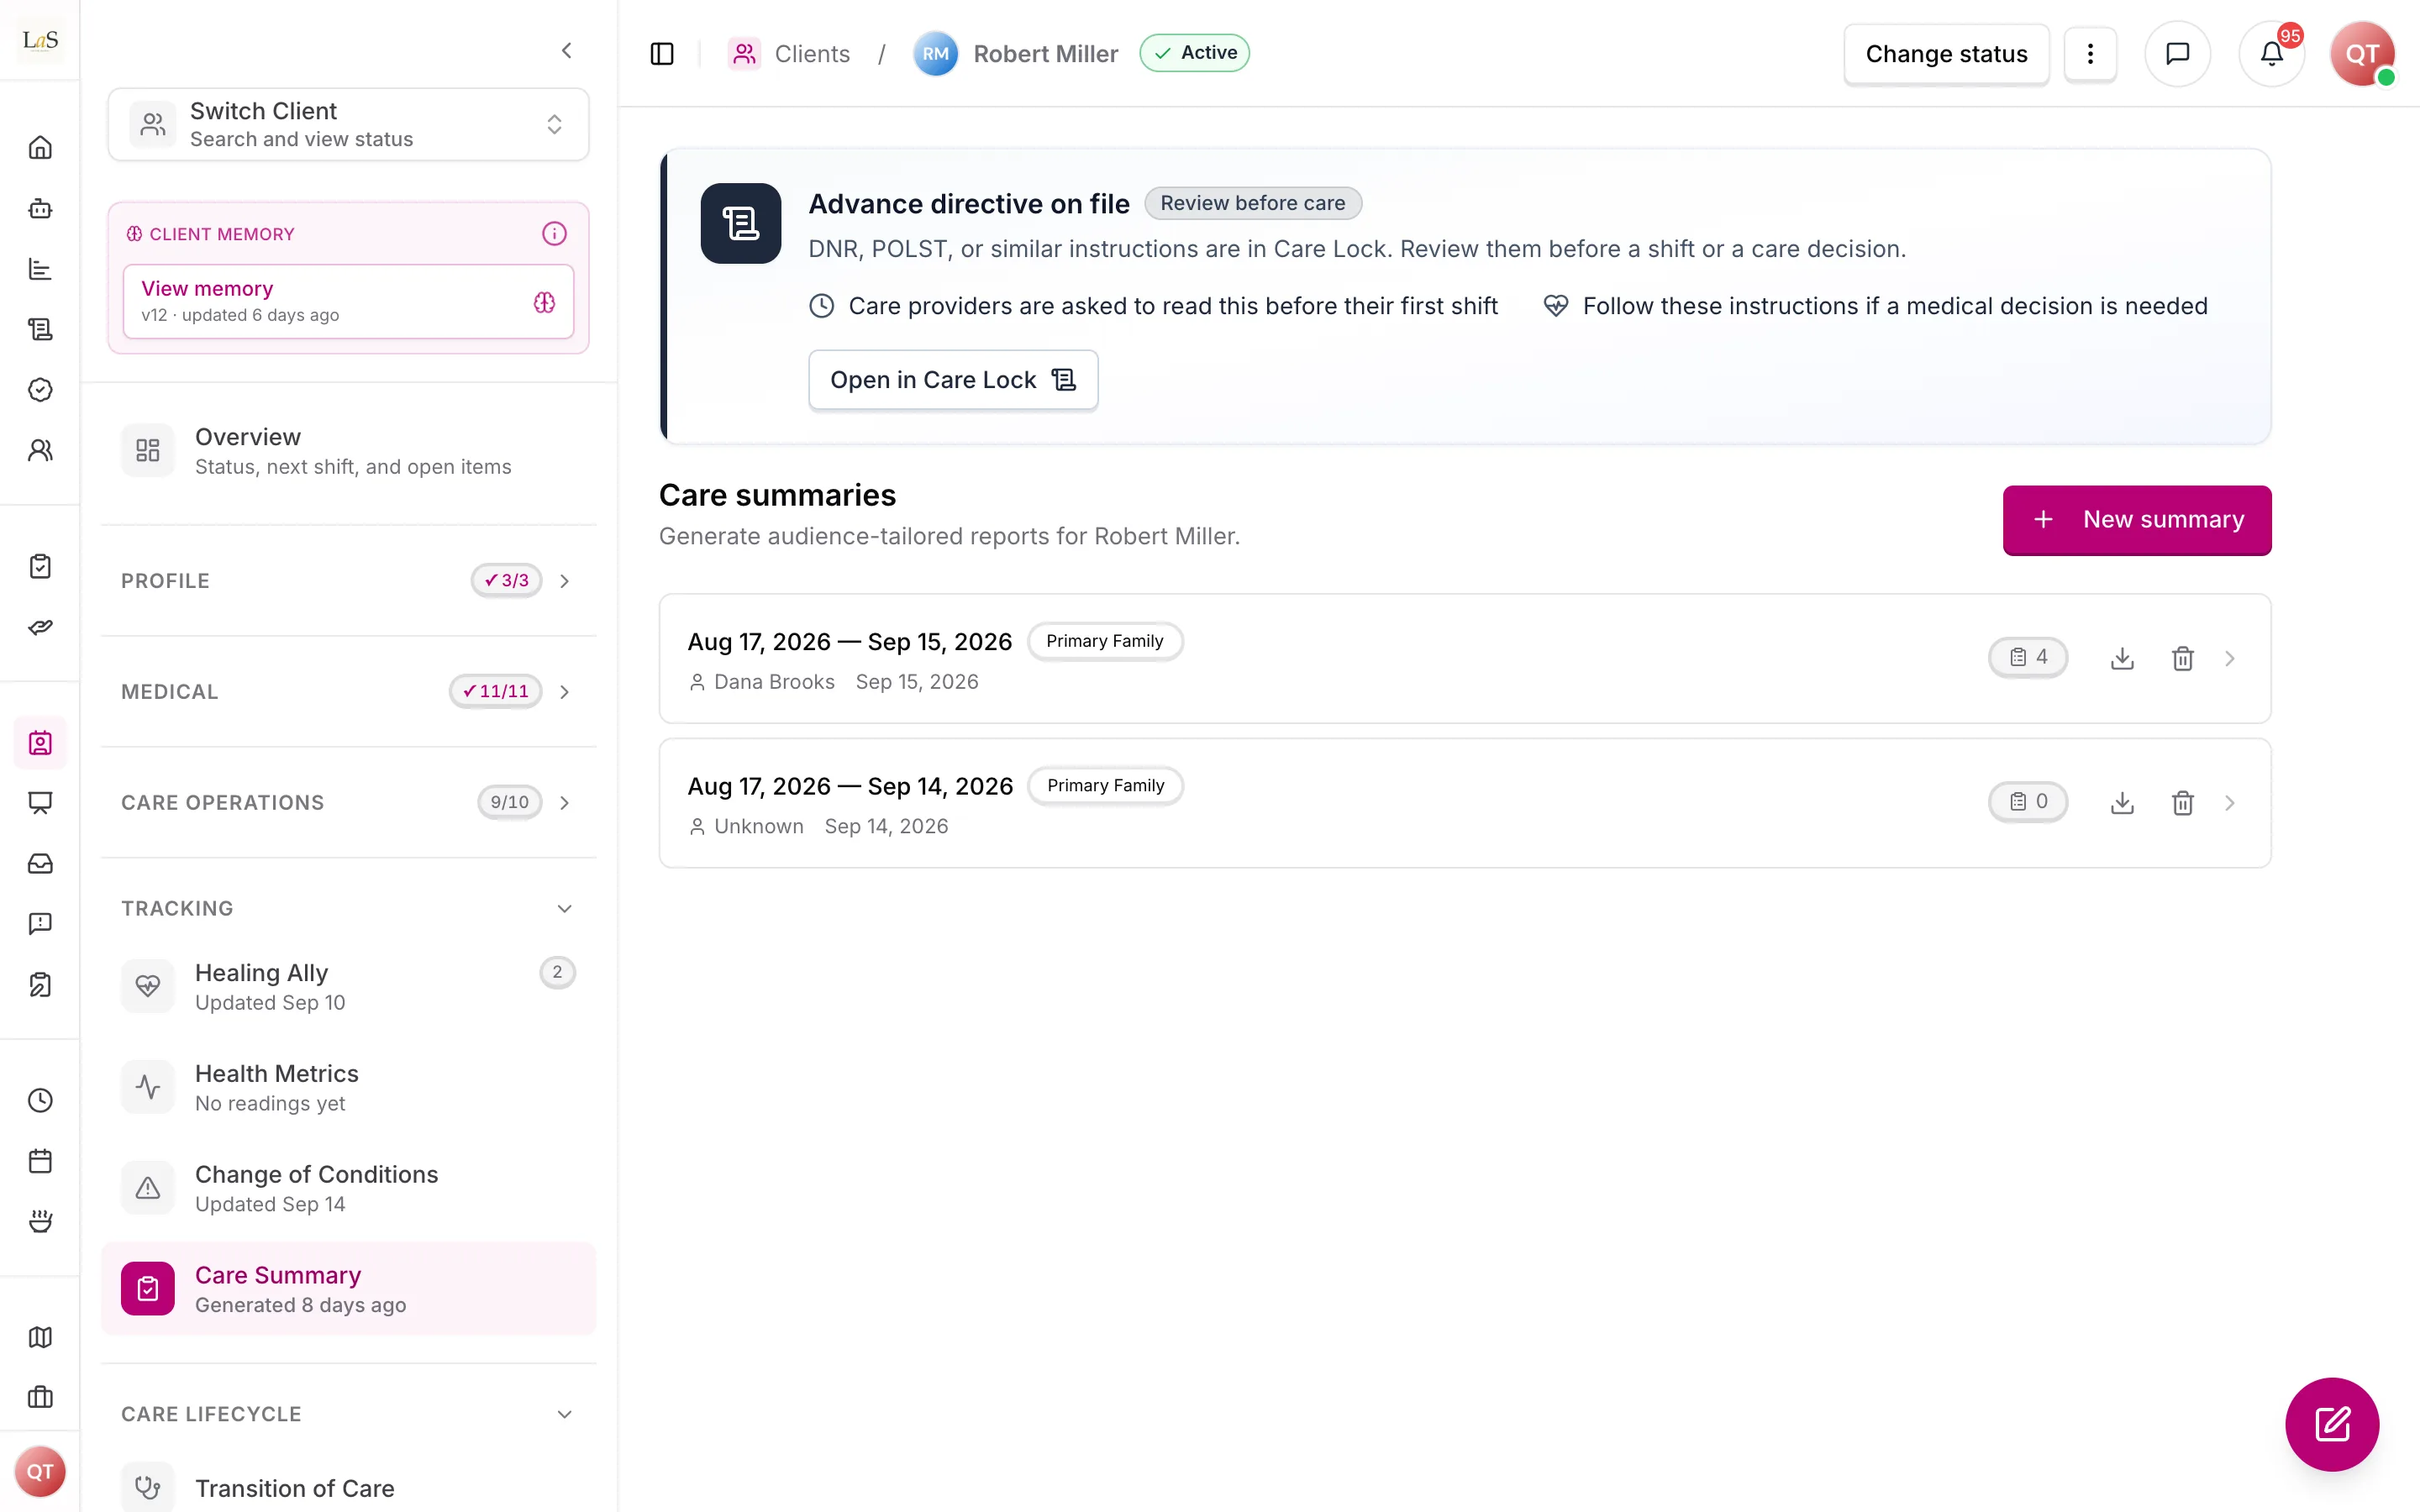The height and width of the screenshot is (1512, 2420).
Task: Open the chat messages icon in header
Action: click(2177, 54)
